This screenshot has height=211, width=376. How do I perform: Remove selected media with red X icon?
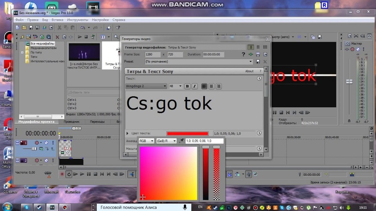click(x=57, y=37)
